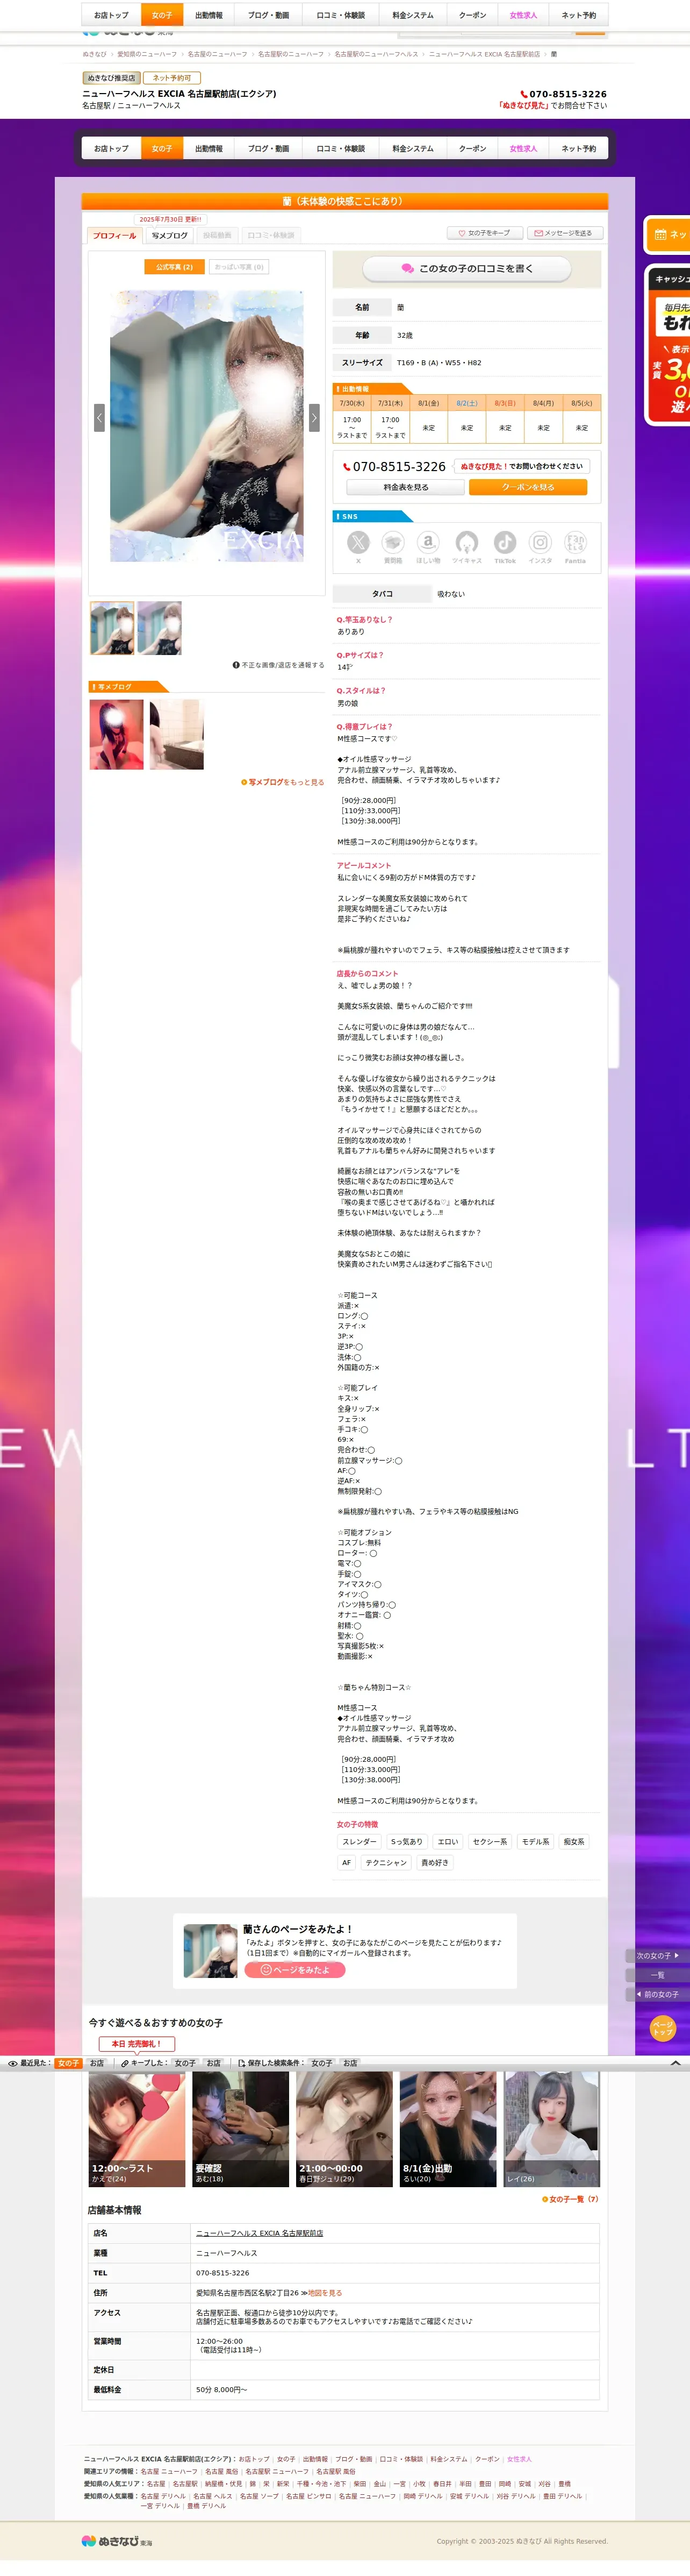Click 保存した検索条件 女の子 tag
Image resolution: width=690 pixels, height=2576 pixels.
click(x=321, y=2063)
